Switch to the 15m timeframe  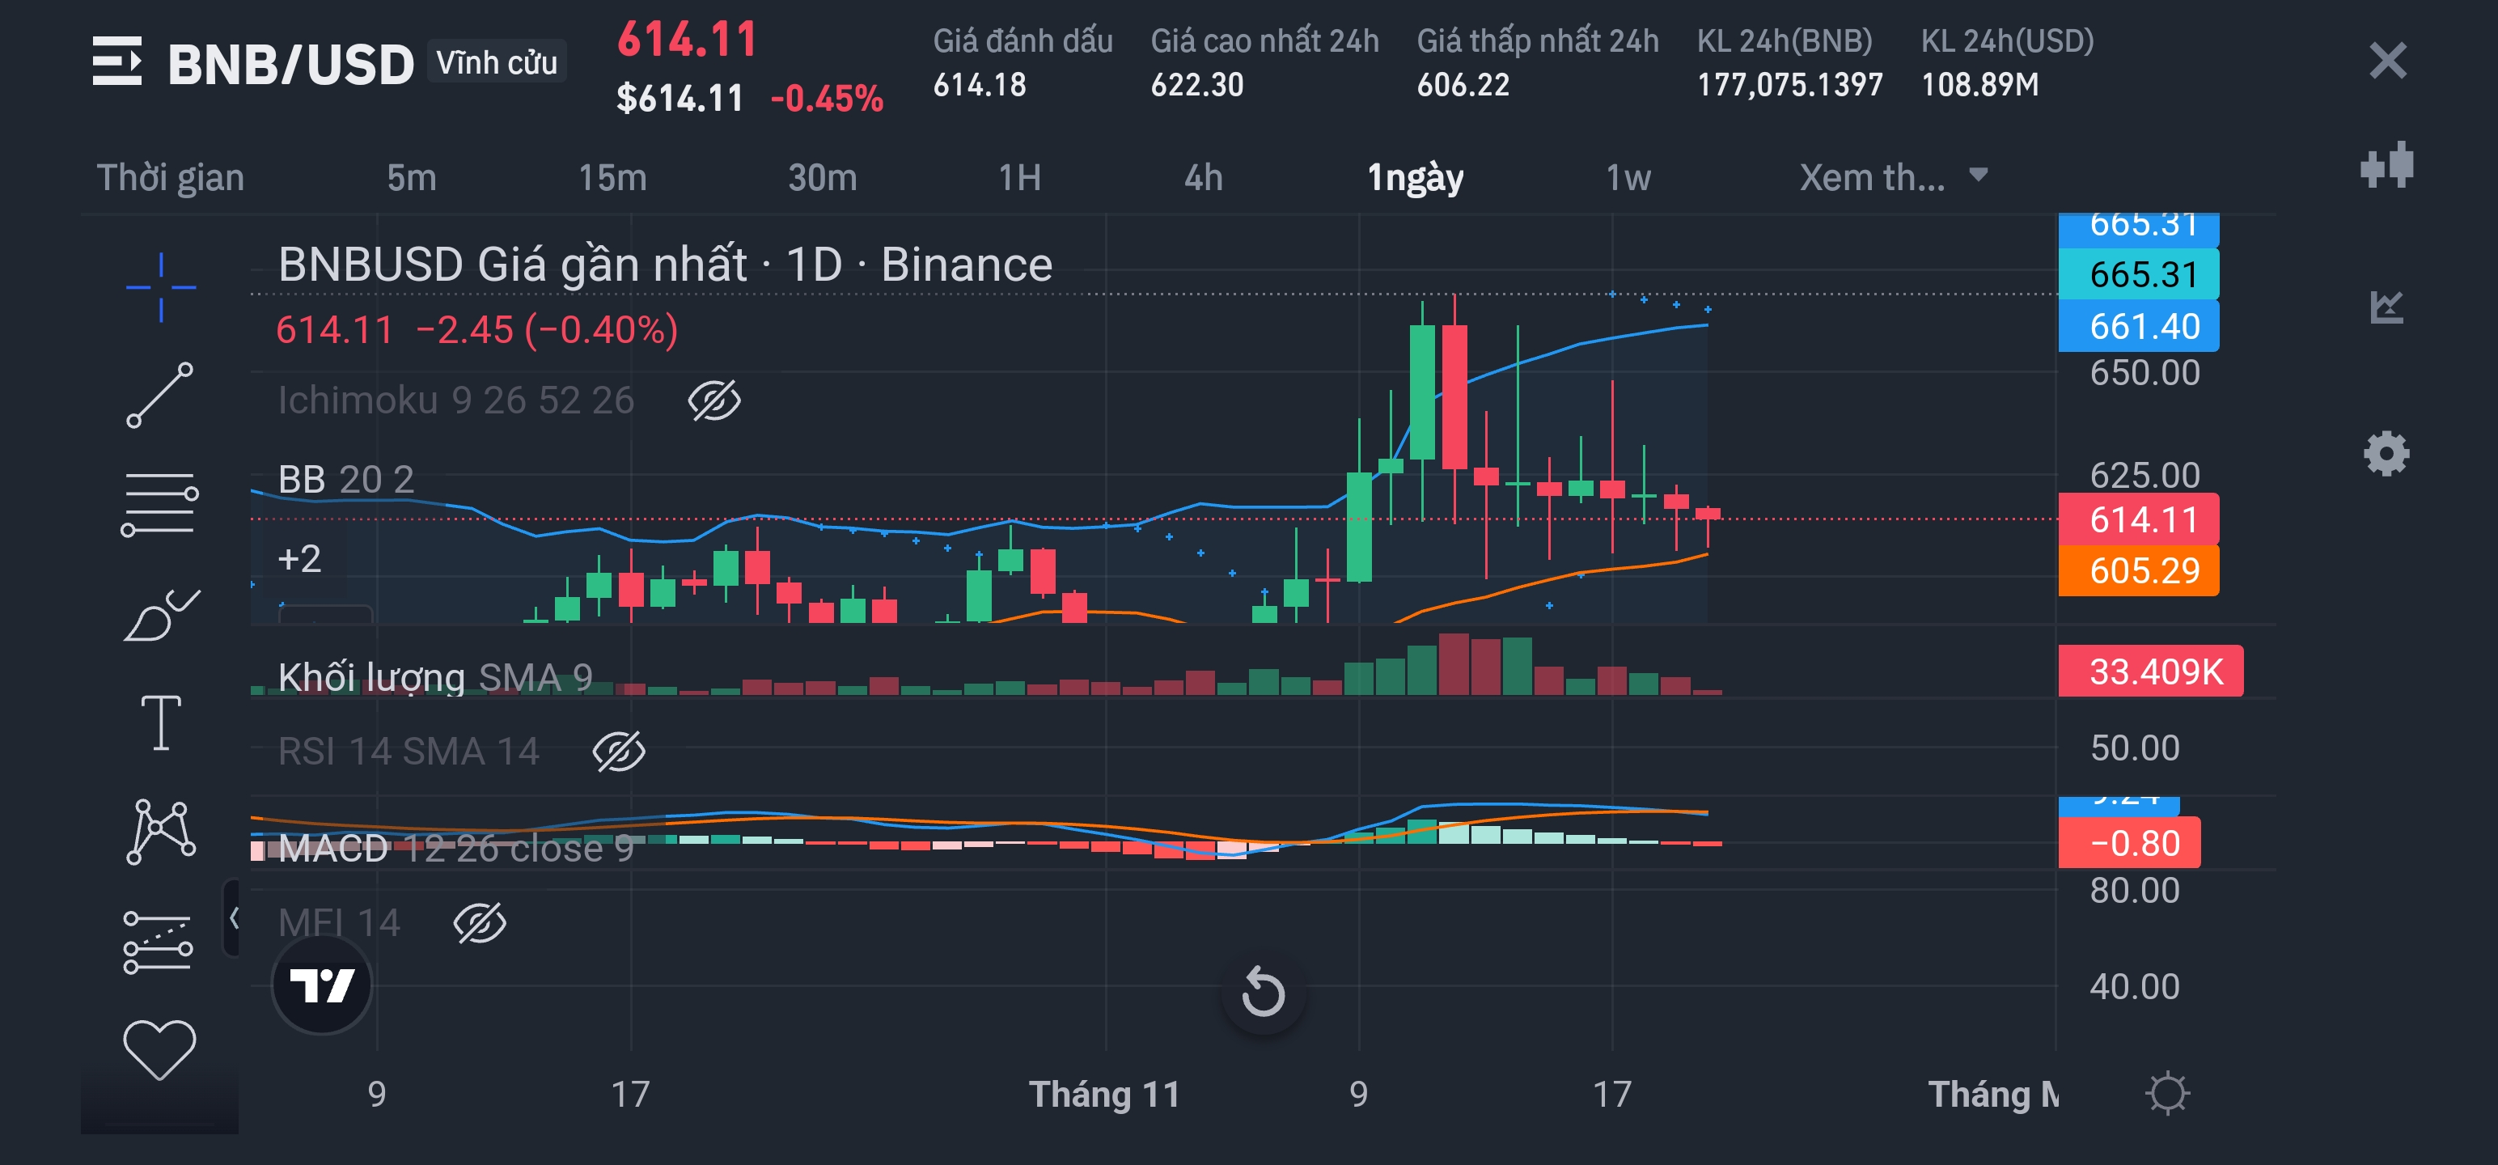click(x=612, y=177)
